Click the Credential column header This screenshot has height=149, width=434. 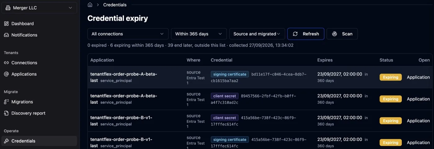click(222, 60)
